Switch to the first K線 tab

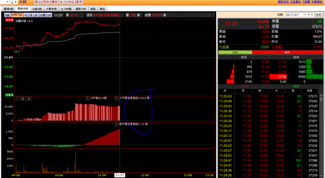coord(9,9)
